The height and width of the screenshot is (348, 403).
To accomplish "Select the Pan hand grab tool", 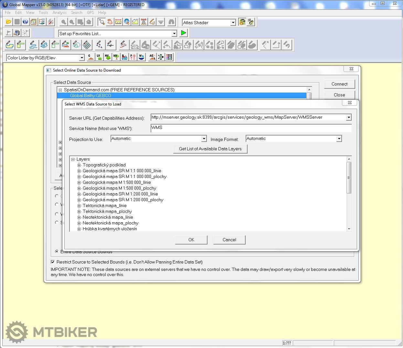I will [x=110, y=22].
